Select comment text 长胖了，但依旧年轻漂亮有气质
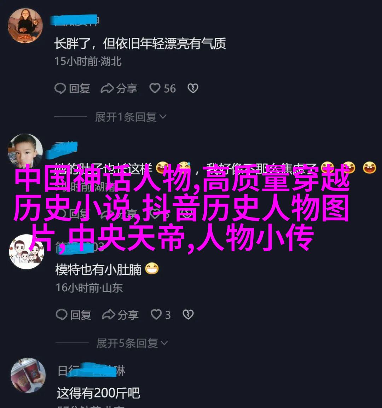Viewport: 382px width, 408px height. click(140, 43)
